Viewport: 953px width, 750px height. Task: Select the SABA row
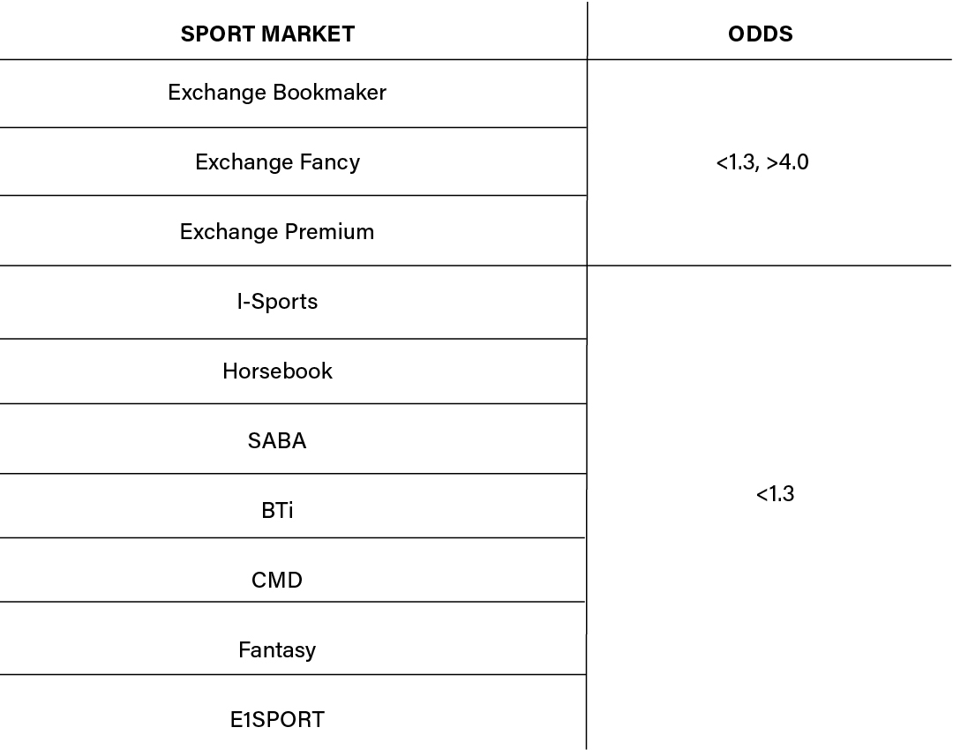277,441
